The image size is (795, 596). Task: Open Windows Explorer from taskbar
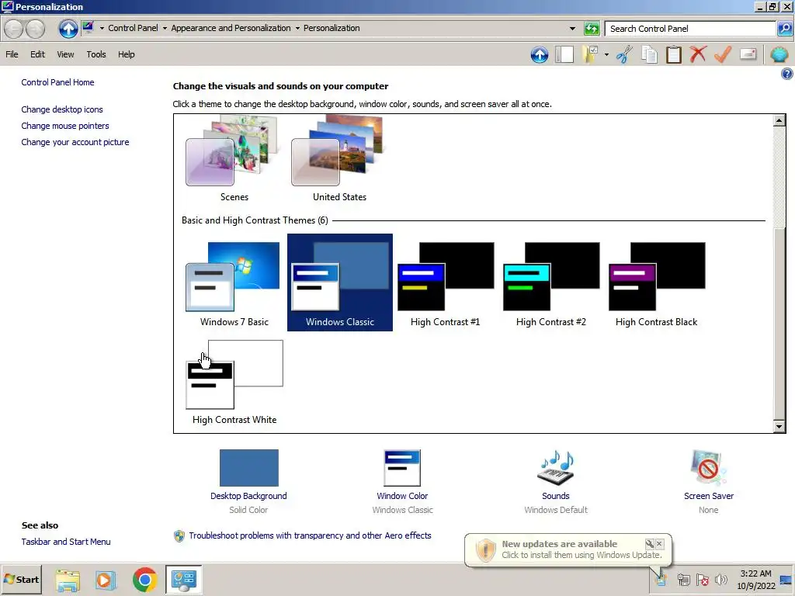coord(68,580)
